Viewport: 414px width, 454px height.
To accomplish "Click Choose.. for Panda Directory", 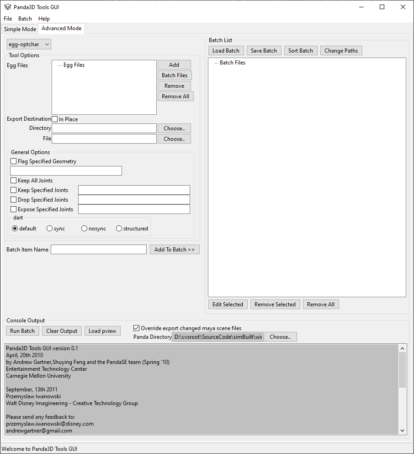I will 280,337.
